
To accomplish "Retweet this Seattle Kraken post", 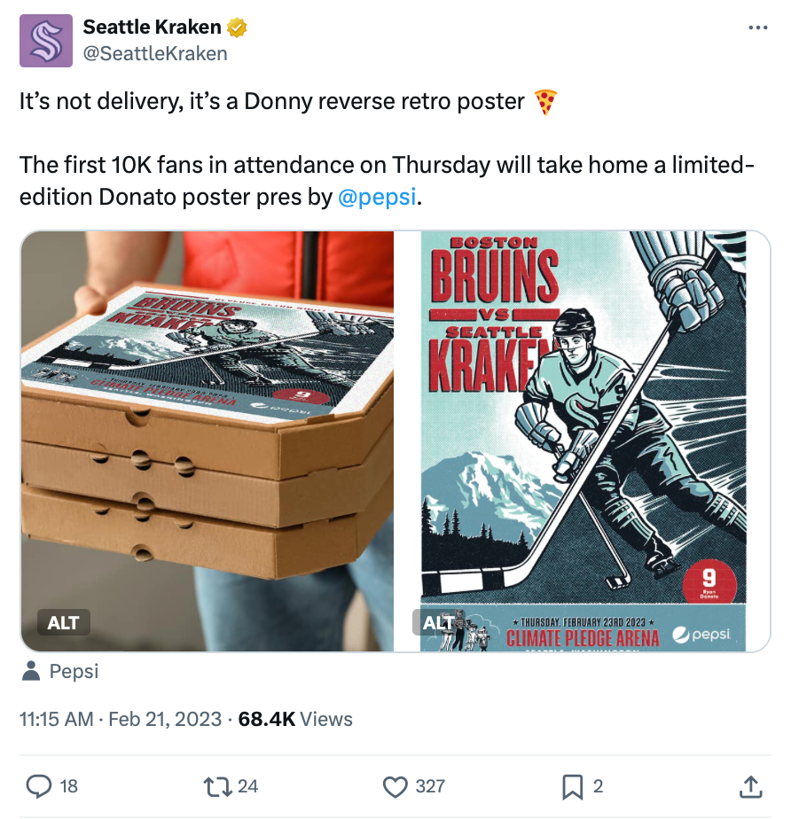I will click(x=218, y=786).
